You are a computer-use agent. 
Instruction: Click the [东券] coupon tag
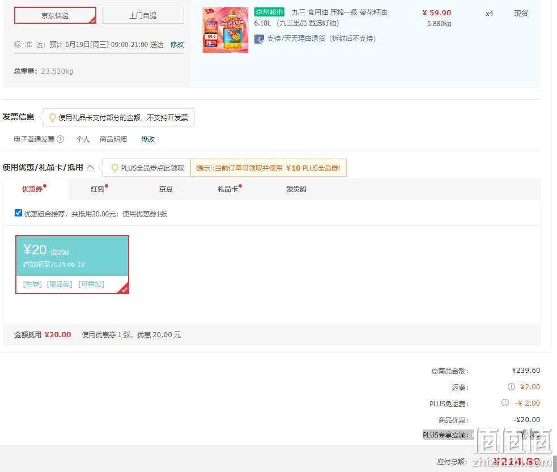[x=32, y=284]
